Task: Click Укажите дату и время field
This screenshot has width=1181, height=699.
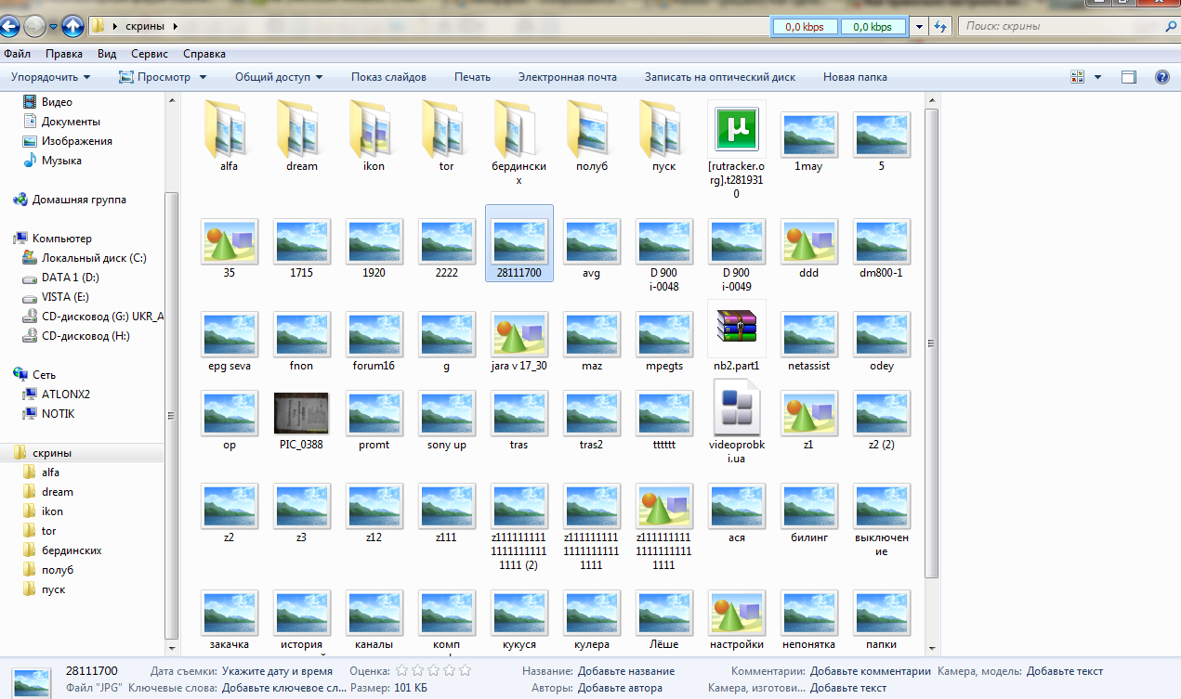Action: [276, 671]
